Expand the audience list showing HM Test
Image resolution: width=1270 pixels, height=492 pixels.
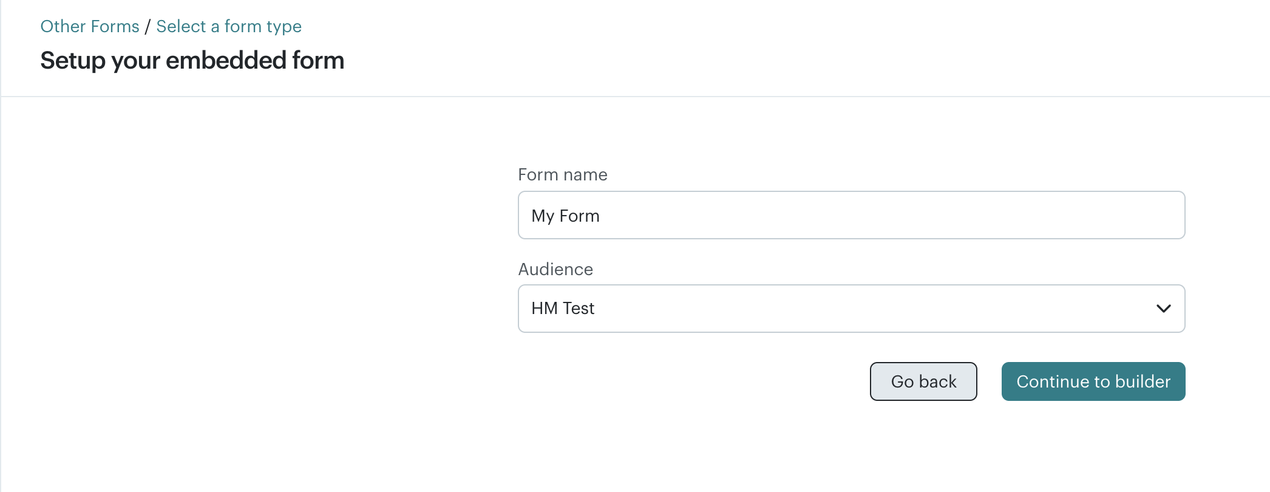pos(851,309)
